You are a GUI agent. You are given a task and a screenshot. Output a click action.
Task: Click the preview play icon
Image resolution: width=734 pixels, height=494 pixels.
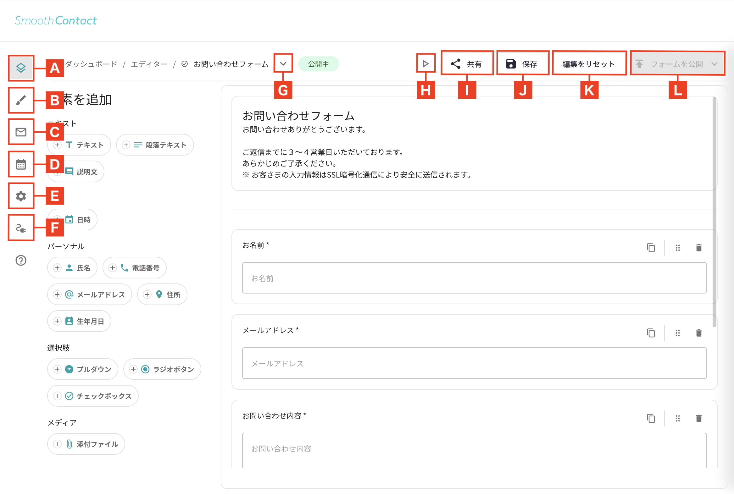click(425, 64)
